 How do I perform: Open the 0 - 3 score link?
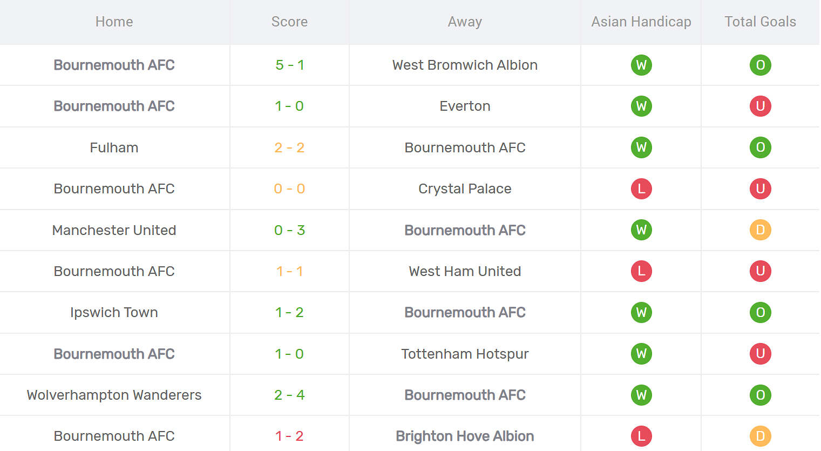289,230
